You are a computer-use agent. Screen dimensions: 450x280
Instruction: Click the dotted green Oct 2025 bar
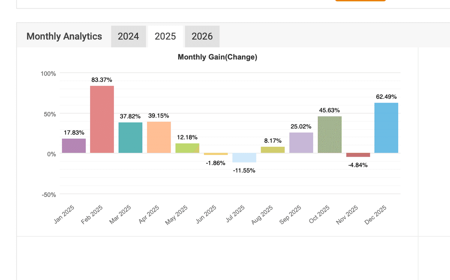[330, 134]
